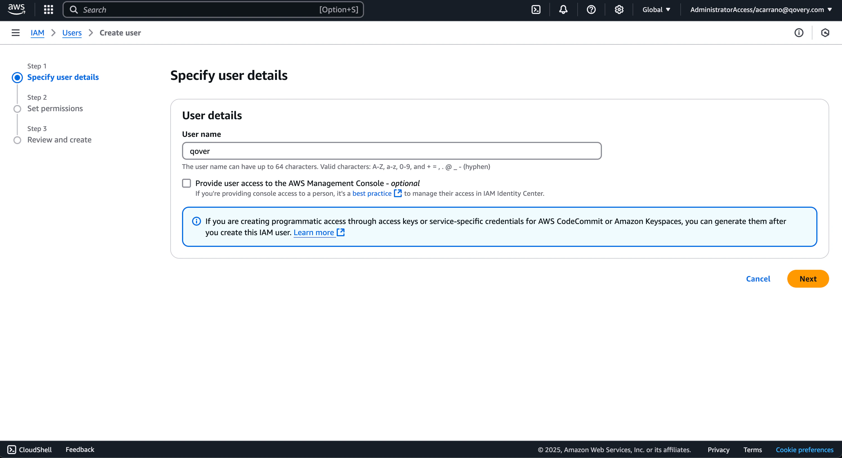The image size is (842, 458).
Task: Open the Services grid menu
Action: tap(48, 9)
